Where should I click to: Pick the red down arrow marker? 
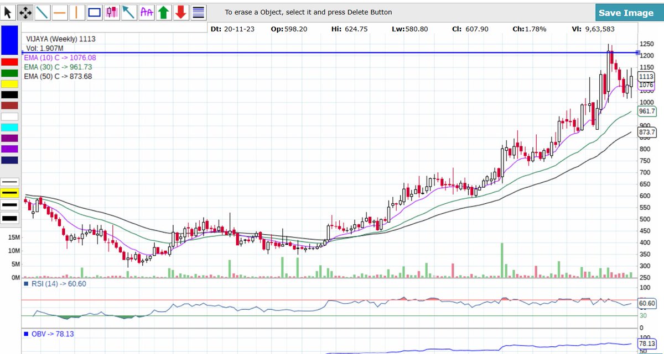pos(181,11)
